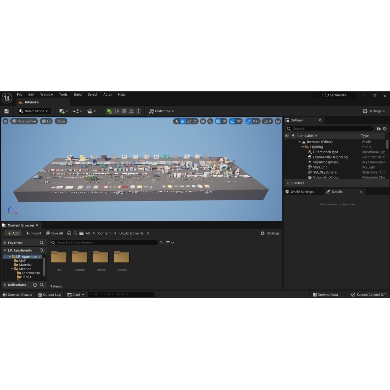Image resolution: width=390 pixels, height=390 pixels.
Task: Open rotation snap value 10°
Action: [239, 121]
